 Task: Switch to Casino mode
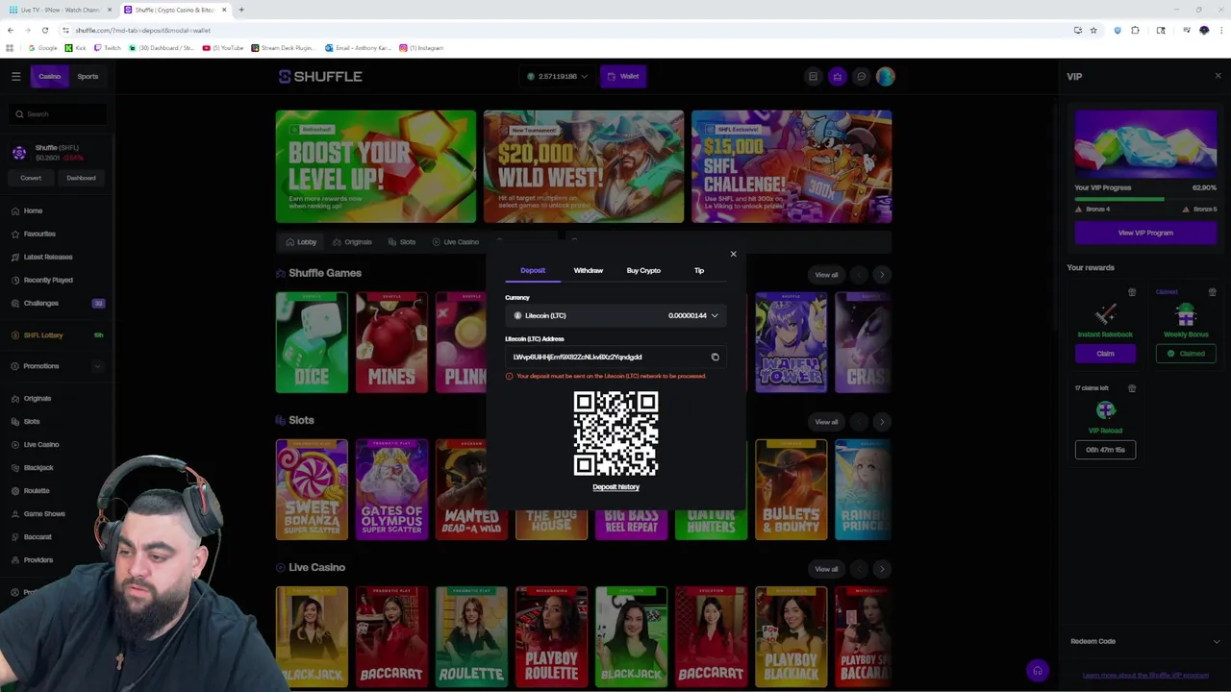point(49,76)
